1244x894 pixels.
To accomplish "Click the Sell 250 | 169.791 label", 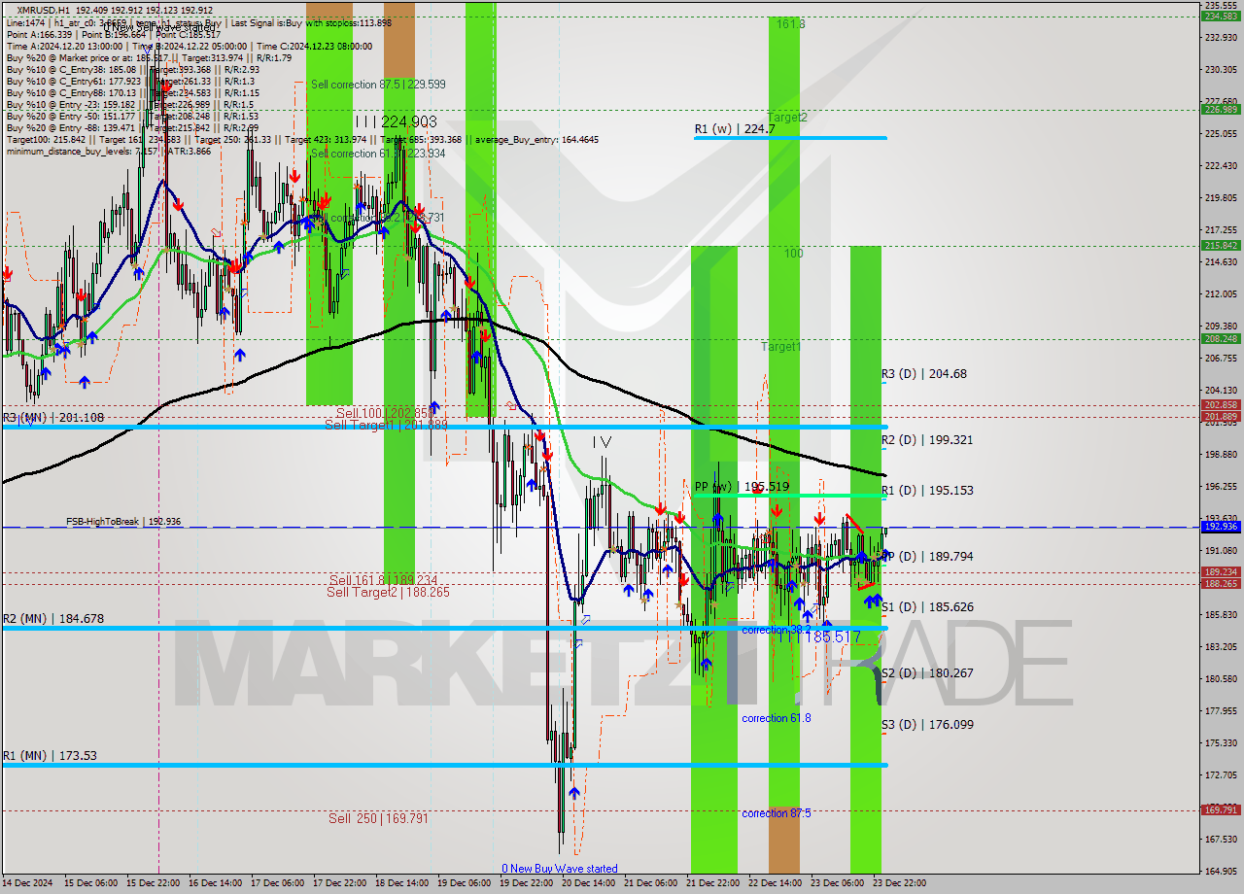I will coord(378,818).
